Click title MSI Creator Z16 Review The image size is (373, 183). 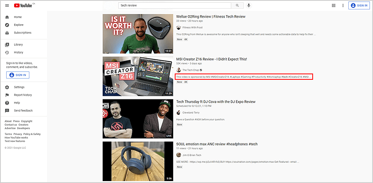212,59
